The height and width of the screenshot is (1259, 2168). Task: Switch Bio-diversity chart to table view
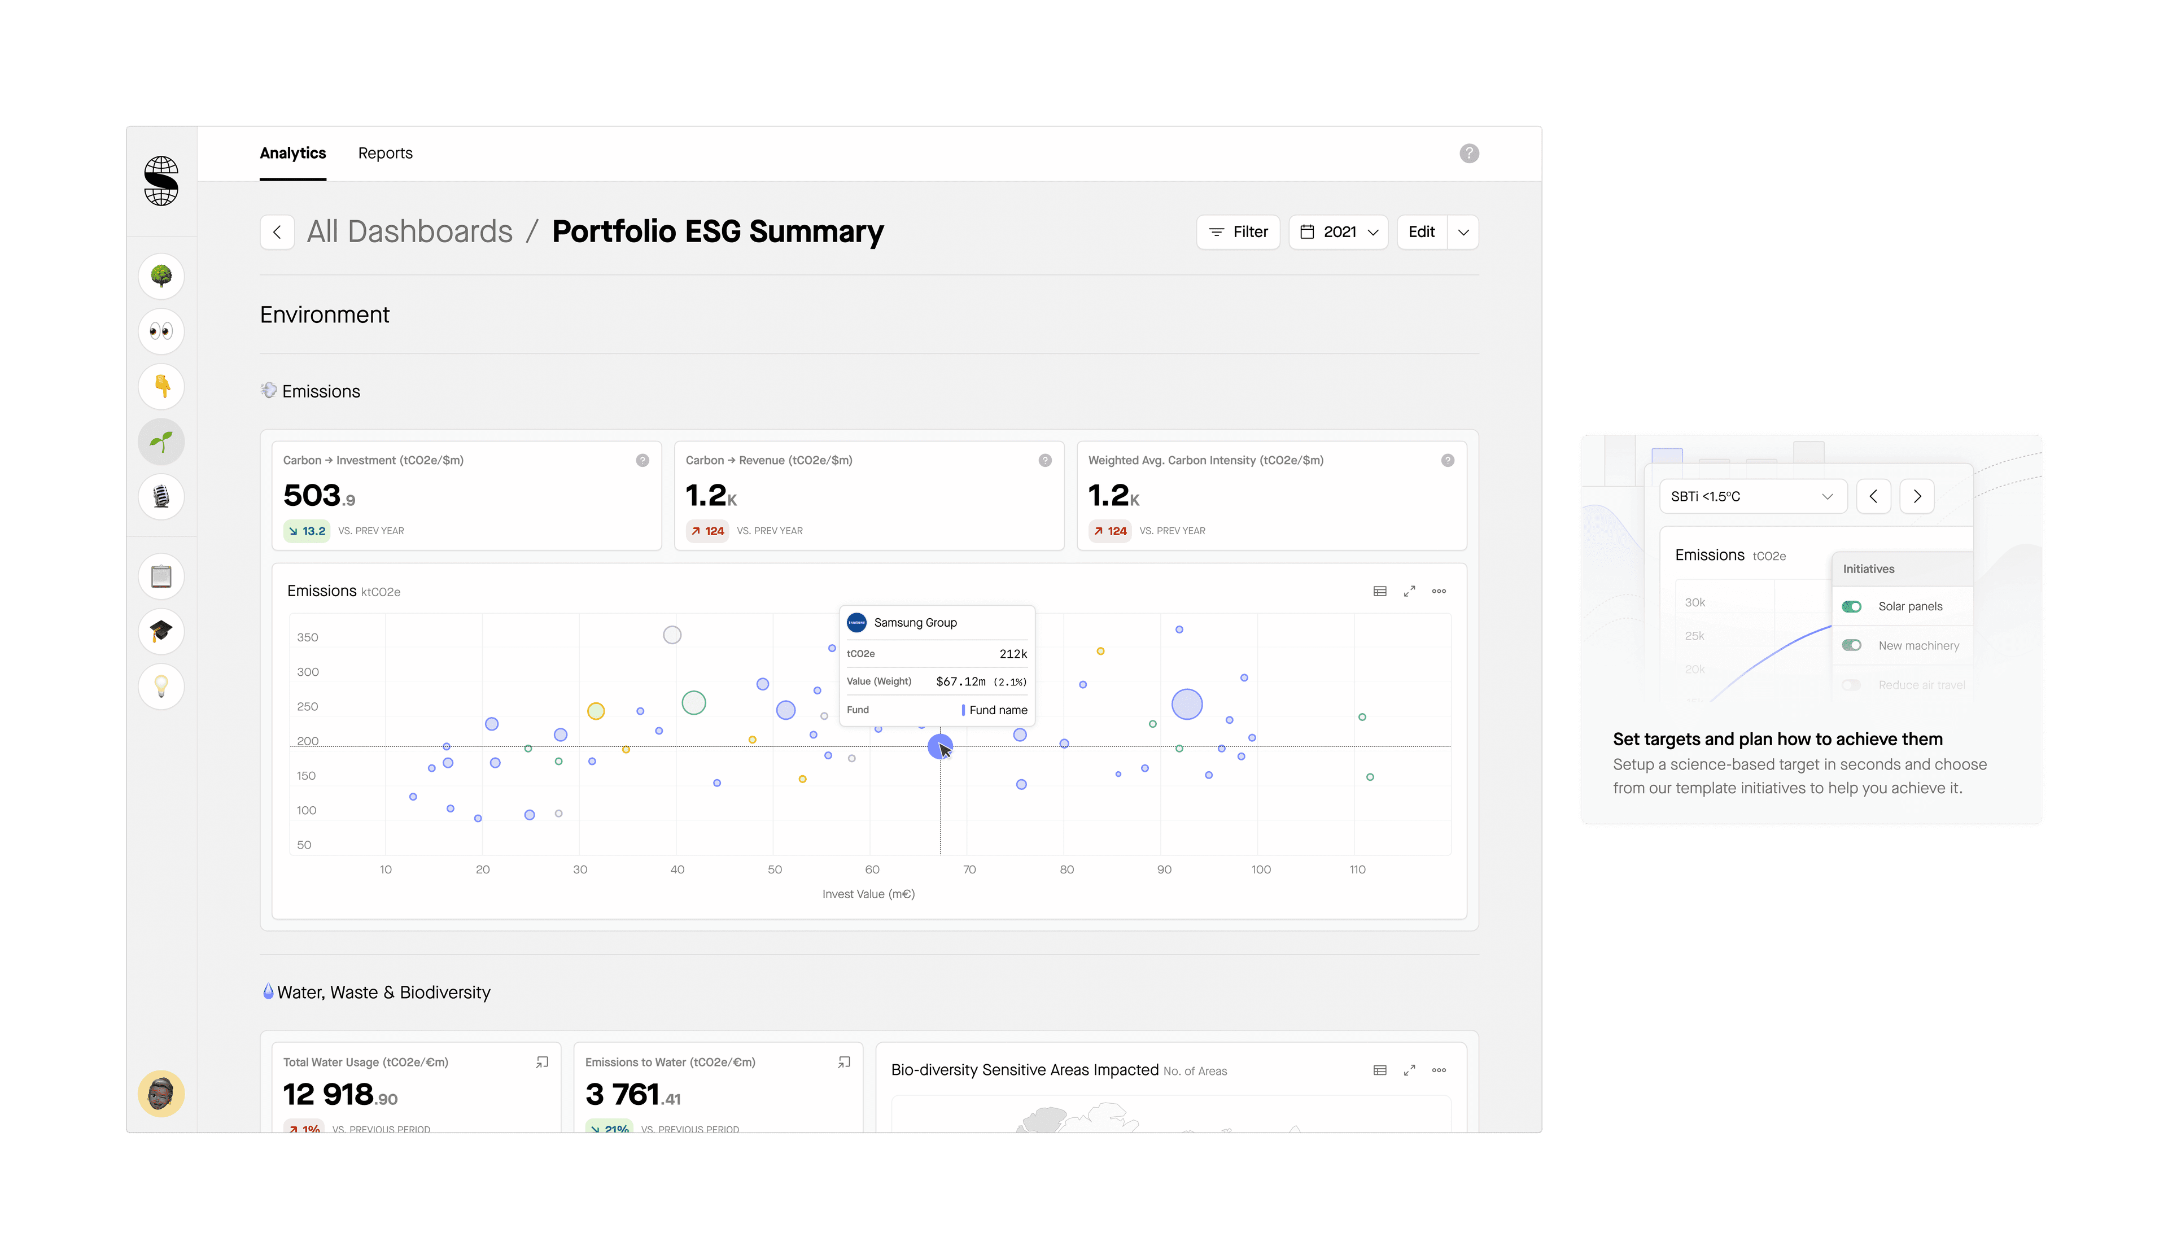pyautogui.click(x=1380, y=1070)
